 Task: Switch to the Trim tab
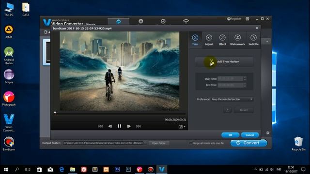[x=195, y=40]
